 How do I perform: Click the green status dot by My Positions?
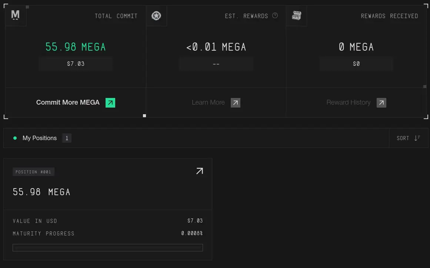[15, 138]
